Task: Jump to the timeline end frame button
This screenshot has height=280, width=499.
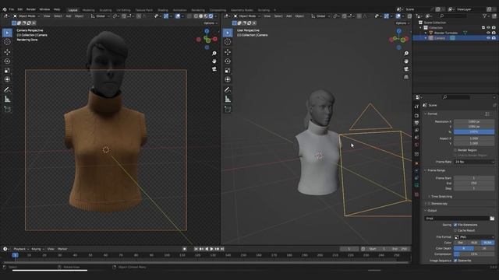Action: point(222,249)
